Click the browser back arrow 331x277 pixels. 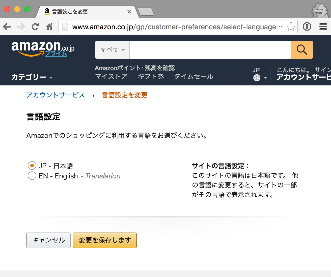tap(7, 27)
